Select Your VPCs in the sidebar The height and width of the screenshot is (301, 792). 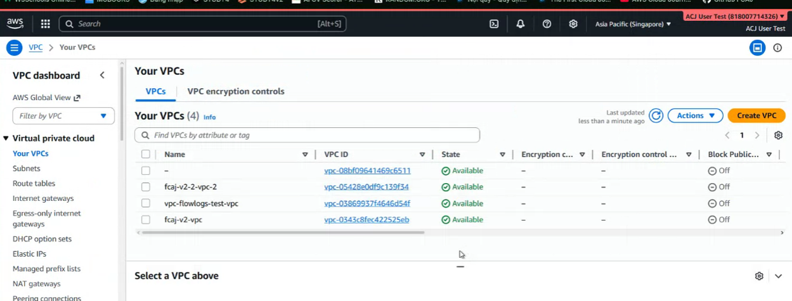pos(30,153)
